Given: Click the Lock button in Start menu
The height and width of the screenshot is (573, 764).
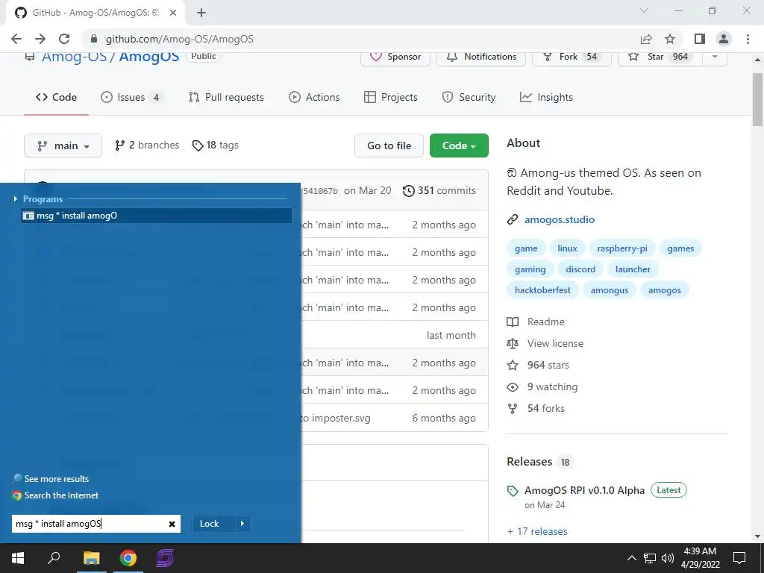Looking at the screenshot, I should [210, 524].
